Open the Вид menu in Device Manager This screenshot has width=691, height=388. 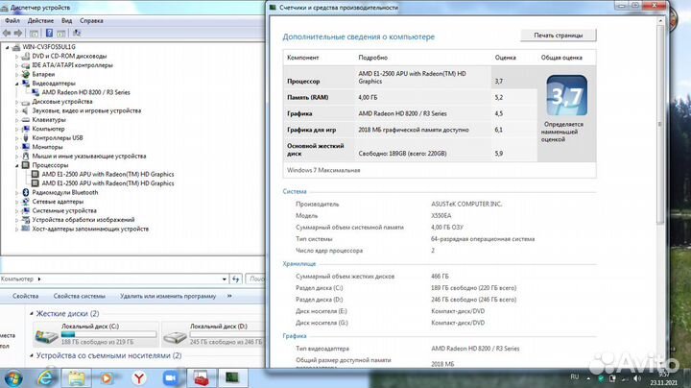(x=66, y=21)
